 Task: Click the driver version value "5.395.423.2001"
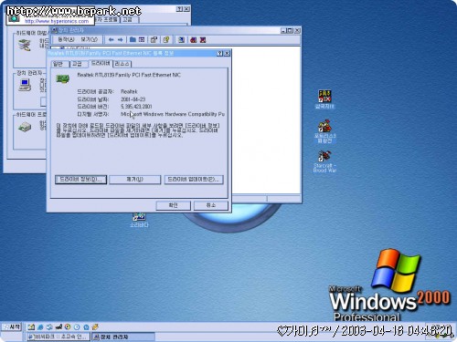click(136, 107)
